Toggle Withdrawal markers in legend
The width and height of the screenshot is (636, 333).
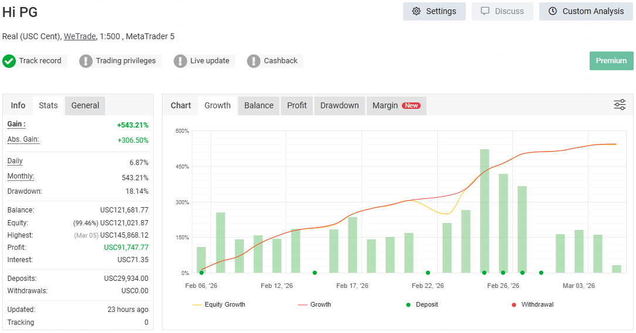click(x=533, y=305)
